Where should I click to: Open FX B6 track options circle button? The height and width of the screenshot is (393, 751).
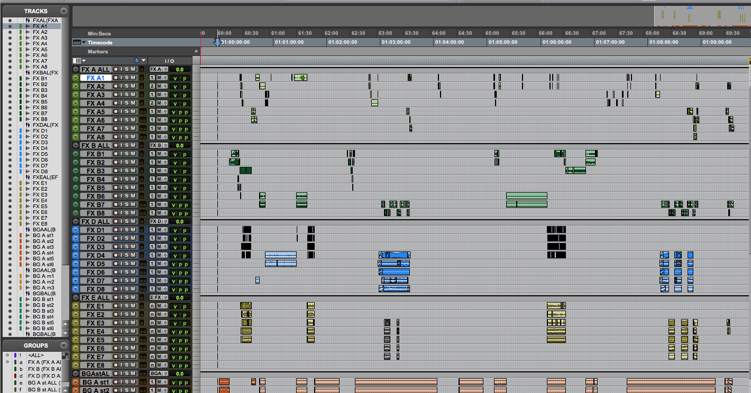pos(76,196)
